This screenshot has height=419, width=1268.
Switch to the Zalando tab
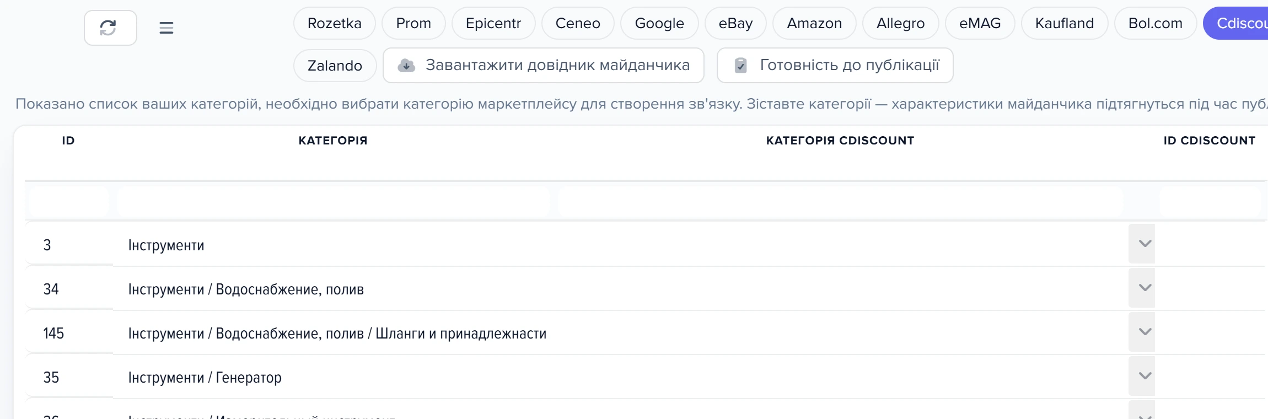pos(335,66)
